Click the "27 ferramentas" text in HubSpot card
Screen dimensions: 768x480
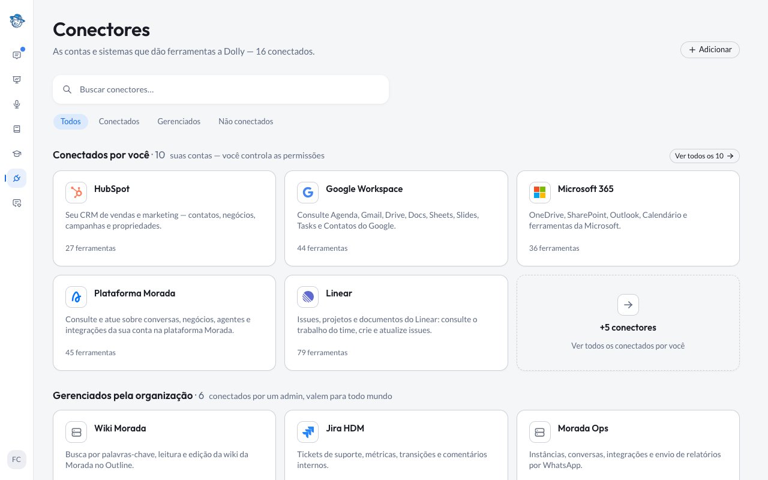coord(91,248)
